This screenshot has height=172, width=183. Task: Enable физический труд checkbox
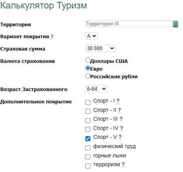[x=88, y=148]
